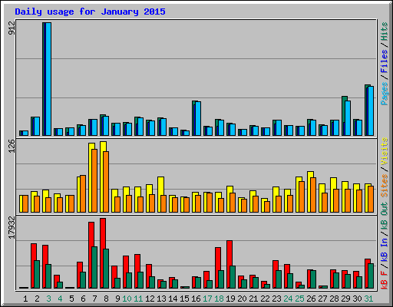Click the day 13 yellow visits bar

(160, 194)
